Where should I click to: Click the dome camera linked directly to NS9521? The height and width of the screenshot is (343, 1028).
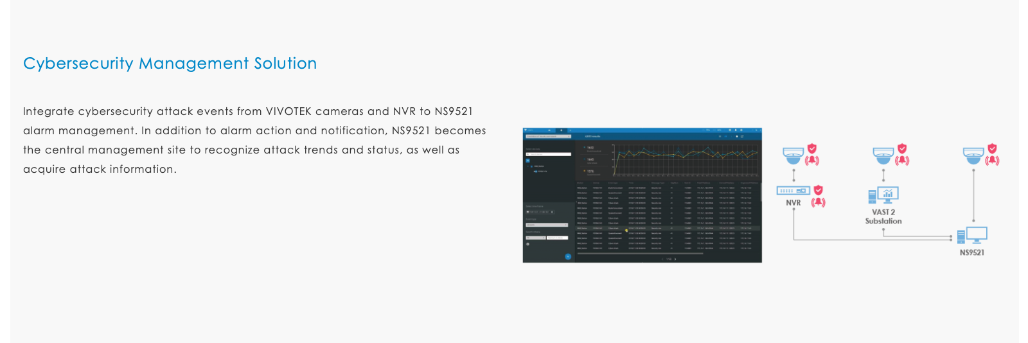coord(973,154)
